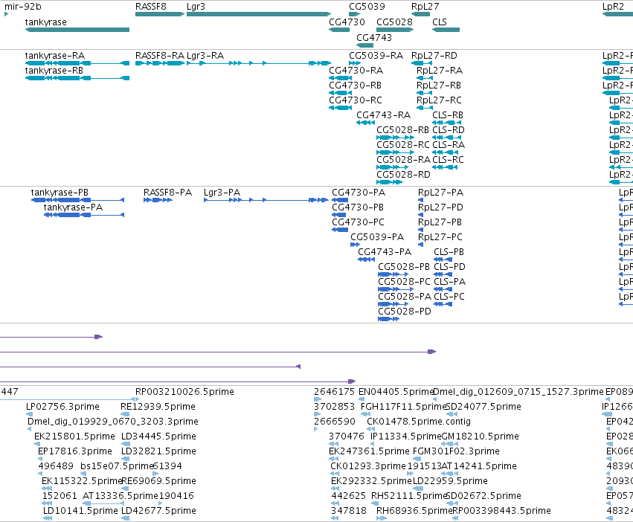Image resolution: width=633 pixels, height=522 pixels.
Task: Select the CG5028-RA transcript
Action: 392,167
